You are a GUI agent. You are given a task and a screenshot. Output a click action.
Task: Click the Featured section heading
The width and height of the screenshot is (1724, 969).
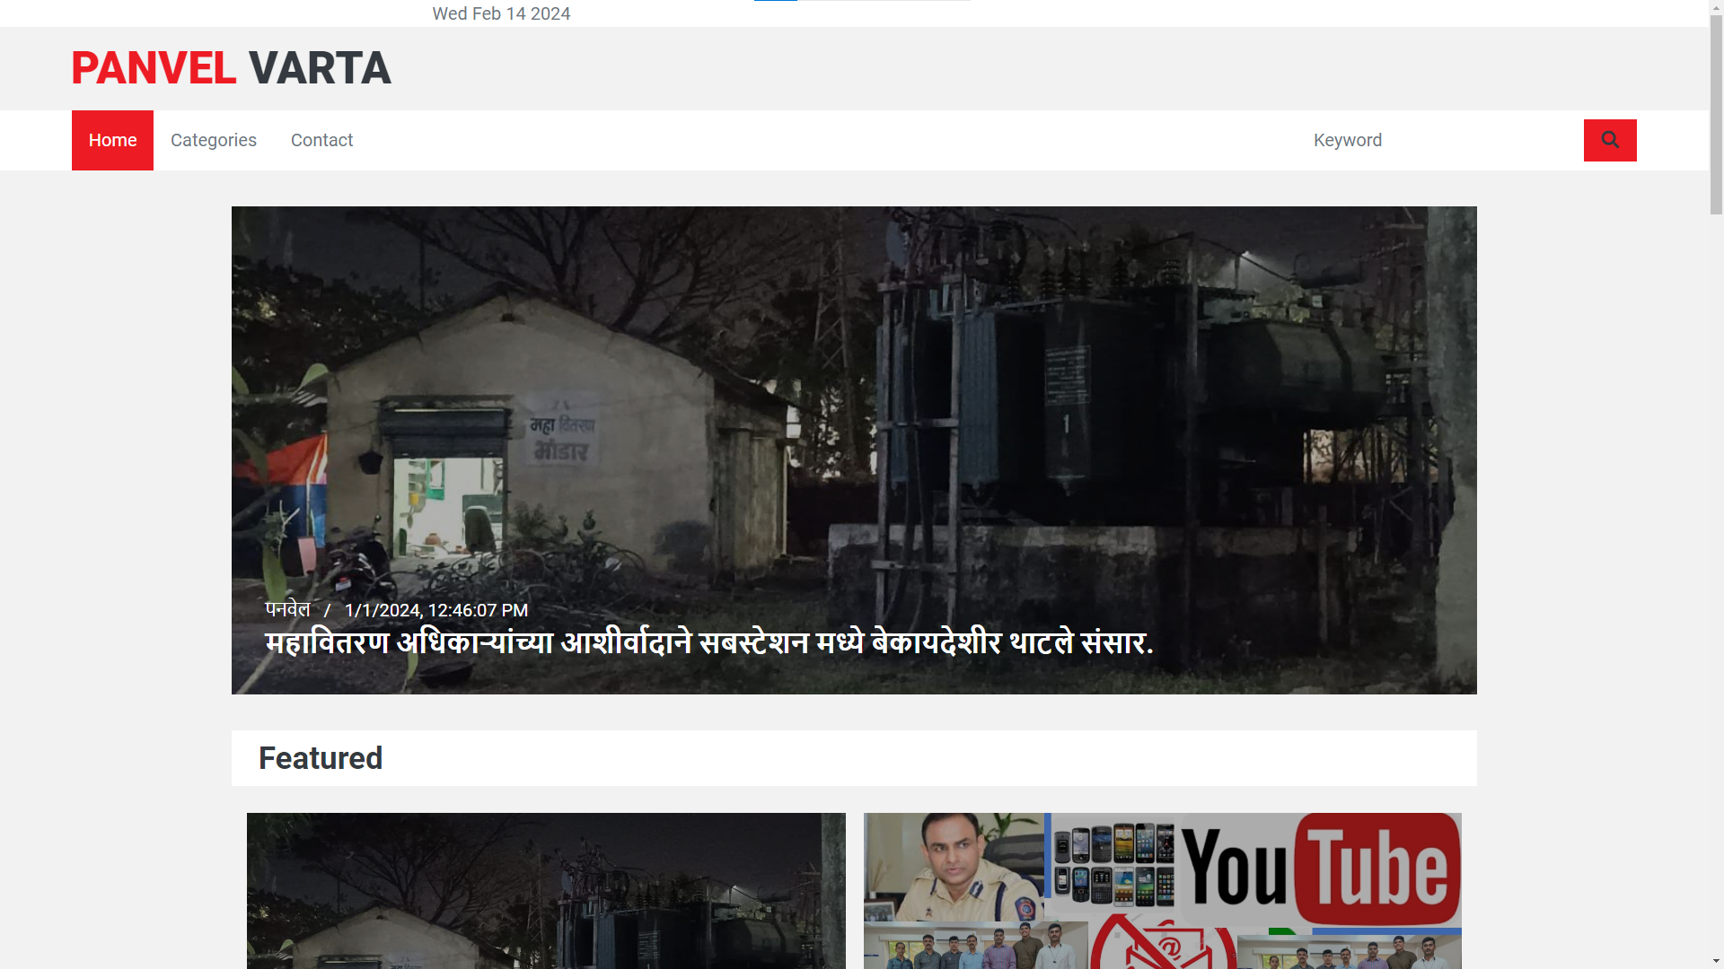click(321, 758)
